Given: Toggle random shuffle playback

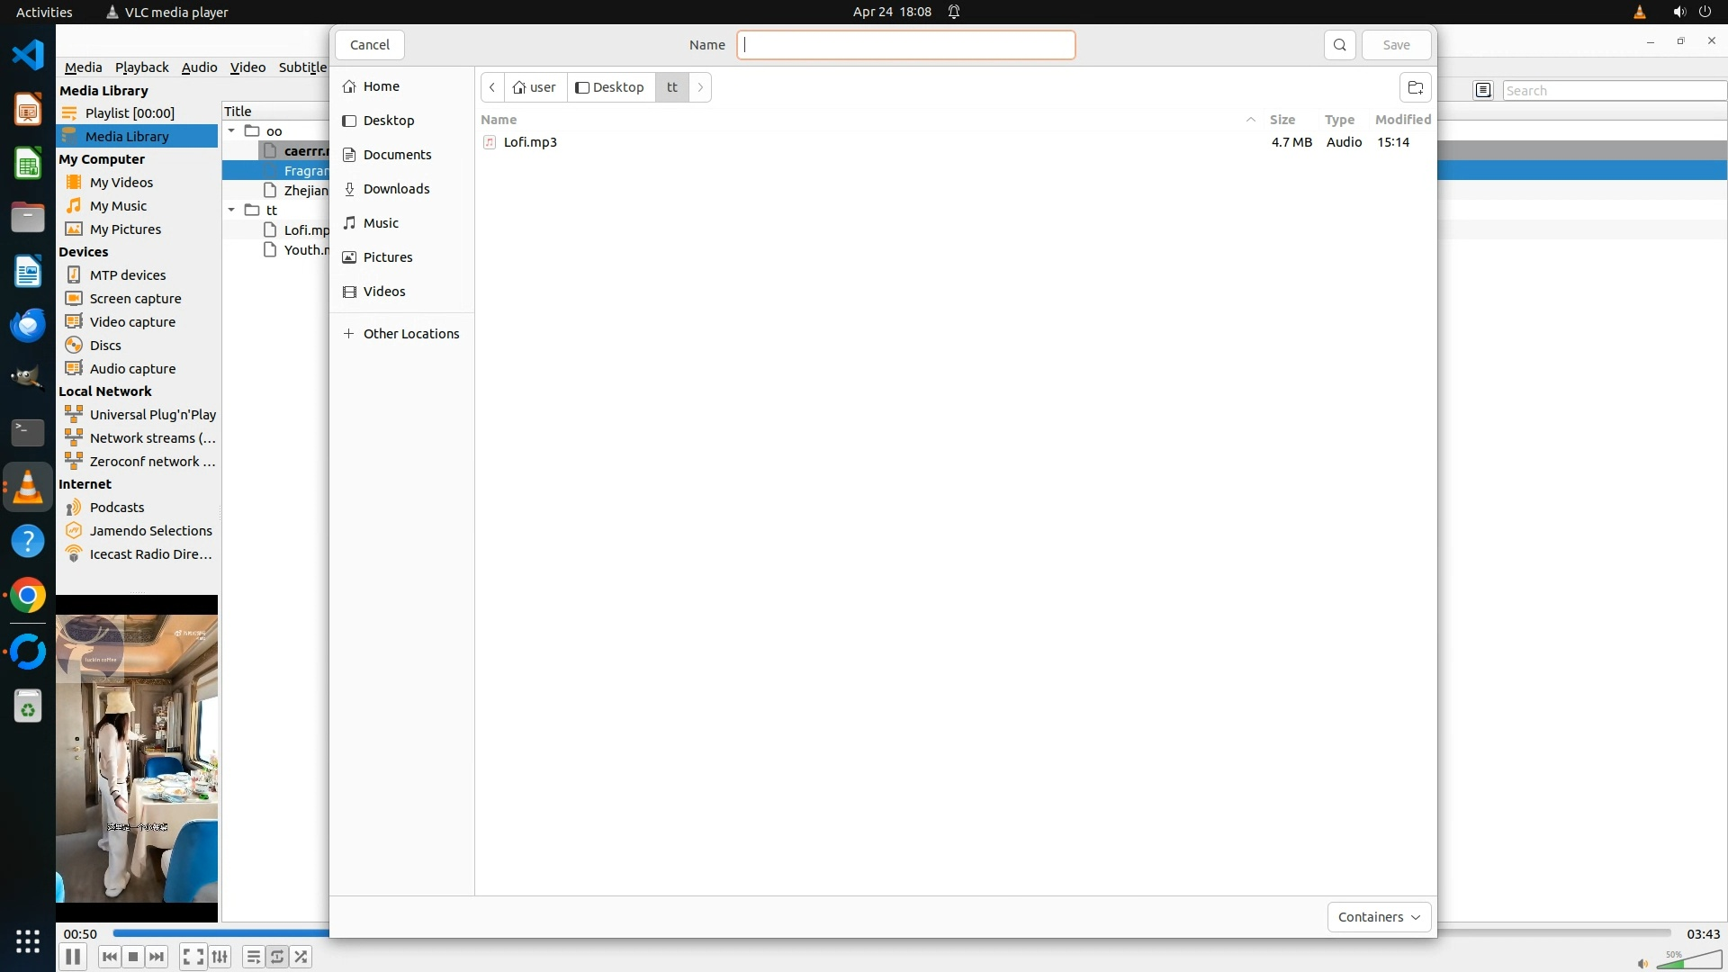Looking at the screenshot, I should pos(301,957).
